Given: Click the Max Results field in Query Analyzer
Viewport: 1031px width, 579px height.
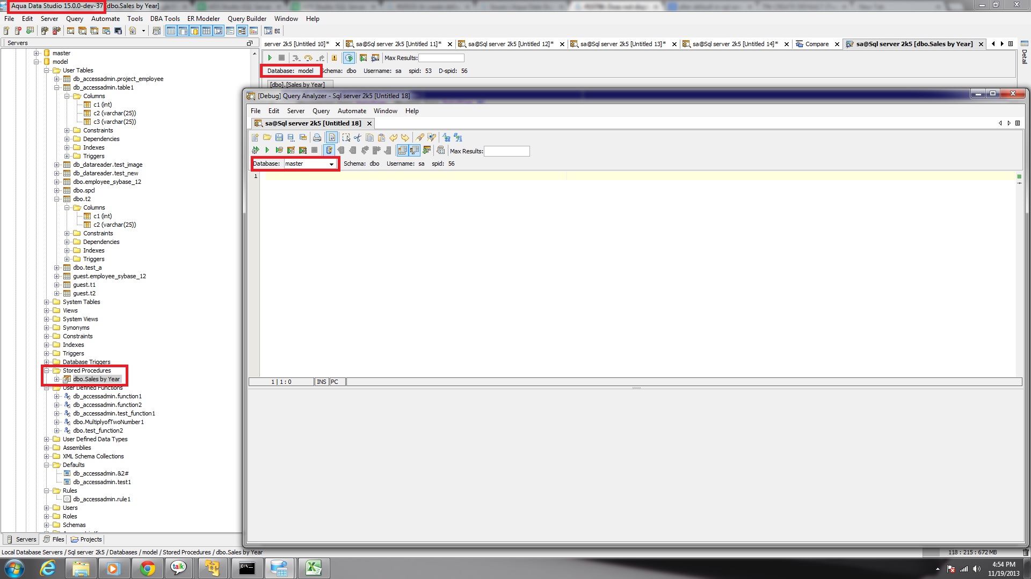Looking at the screenshot, I should coord(506,151).
